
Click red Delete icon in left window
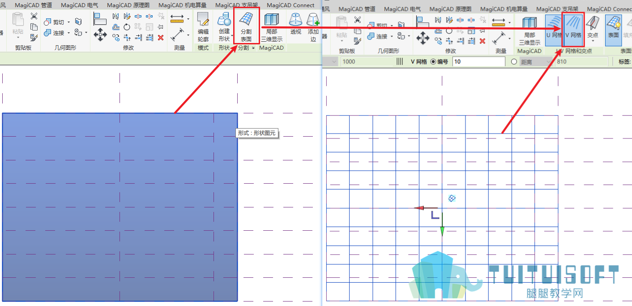point(161,38)
